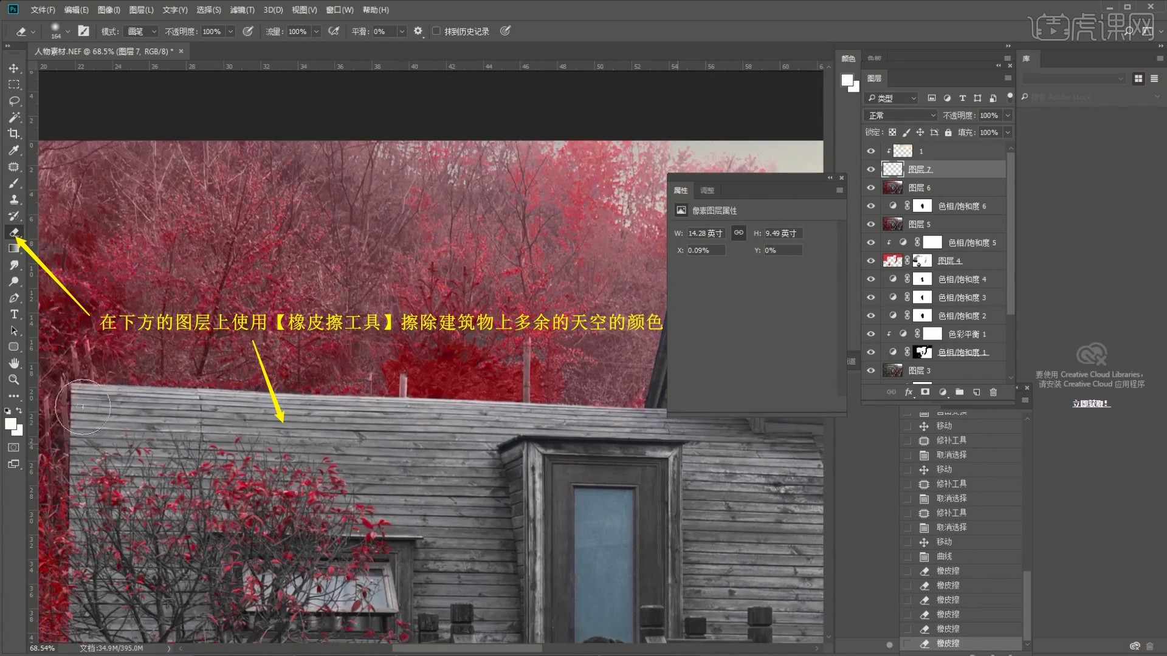Screen dimensions: 1167x656
Task: Hide the 图层 6 layer visibility
Action: [871, 188]
